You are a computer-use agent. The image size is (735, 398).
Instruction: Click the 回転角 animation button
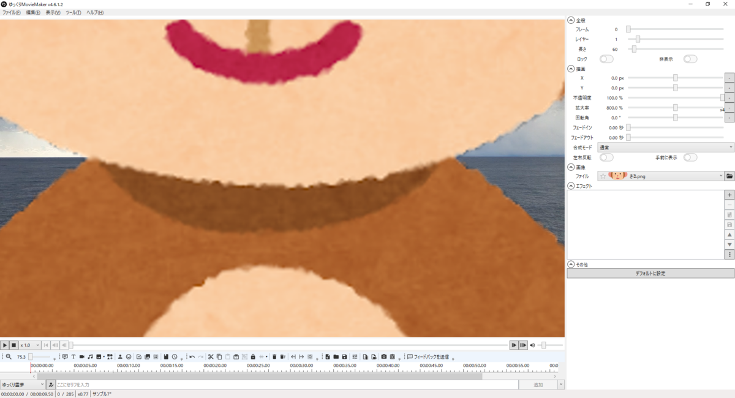coord(729,117)
